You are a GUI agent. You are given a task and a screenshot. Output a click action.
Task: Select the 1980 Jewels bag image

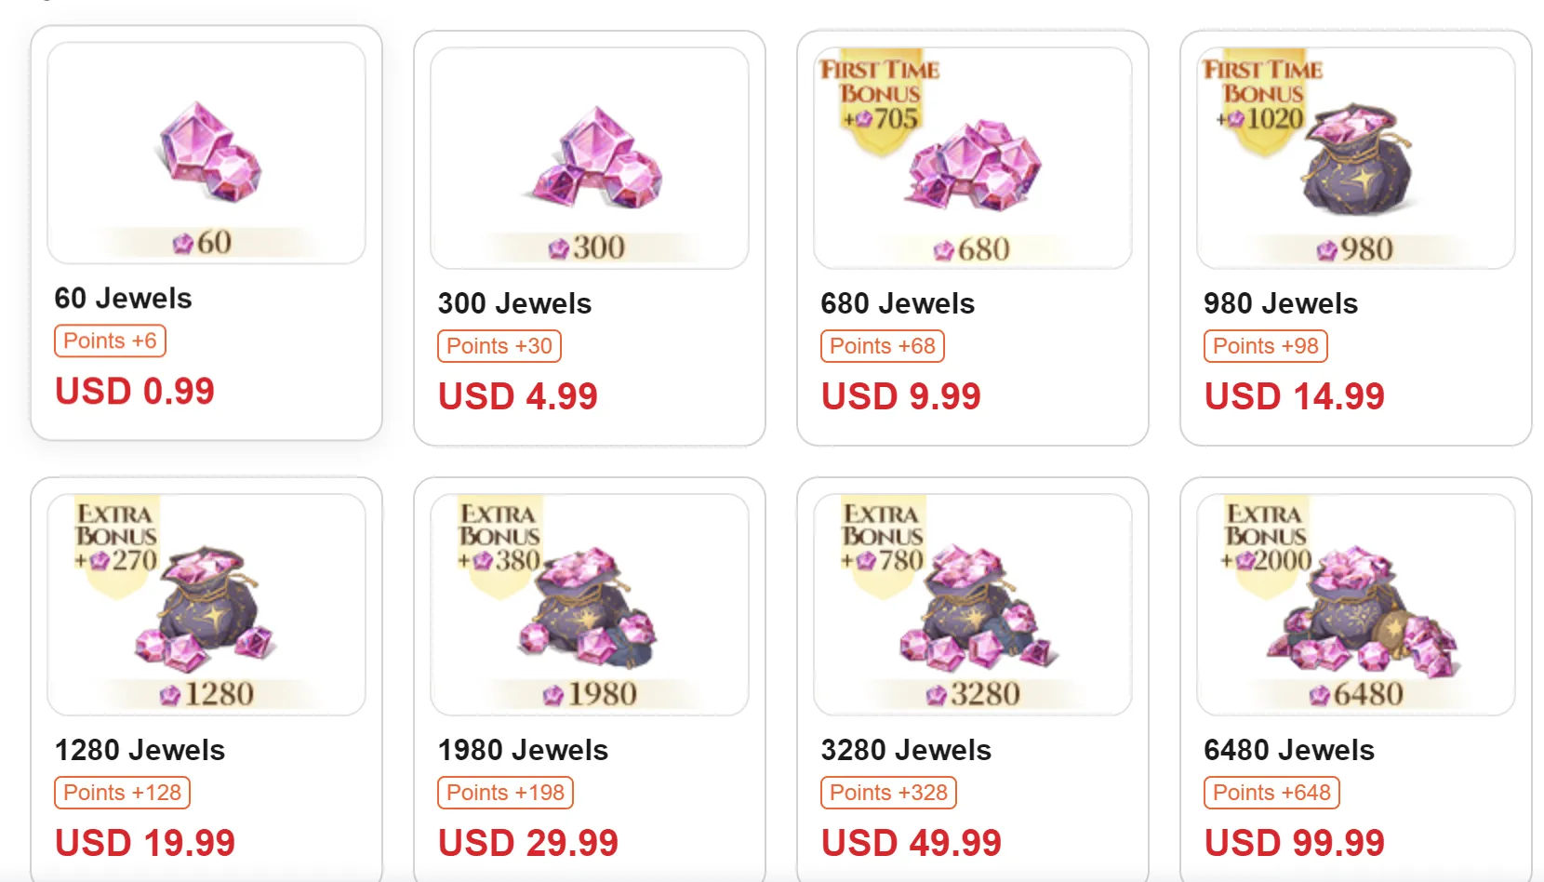tap(590, 609)
